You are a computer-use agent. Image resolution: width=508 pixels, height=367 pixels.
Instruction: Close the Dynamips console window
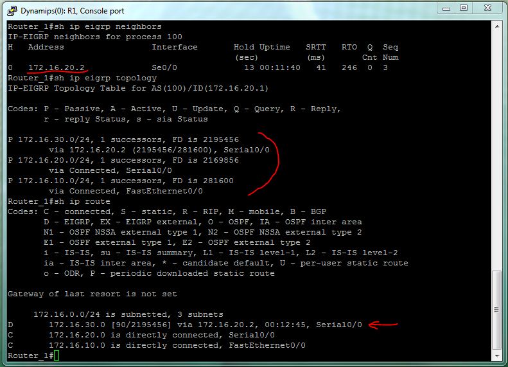point(487,8)
